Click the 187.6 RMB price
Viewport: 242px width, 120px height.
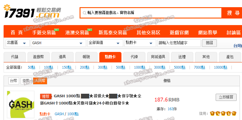167,100
